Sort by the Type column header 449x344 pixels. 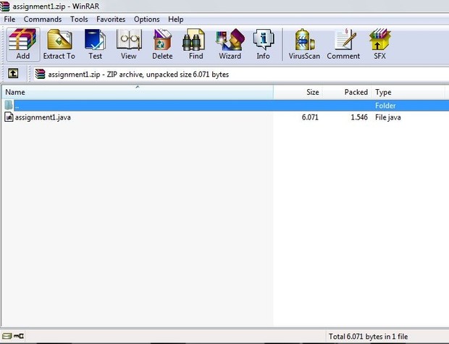pos(408,92)
